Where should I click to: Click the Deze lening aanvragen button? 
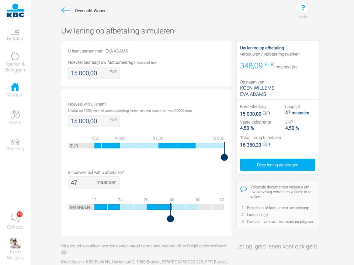[277, 165]
